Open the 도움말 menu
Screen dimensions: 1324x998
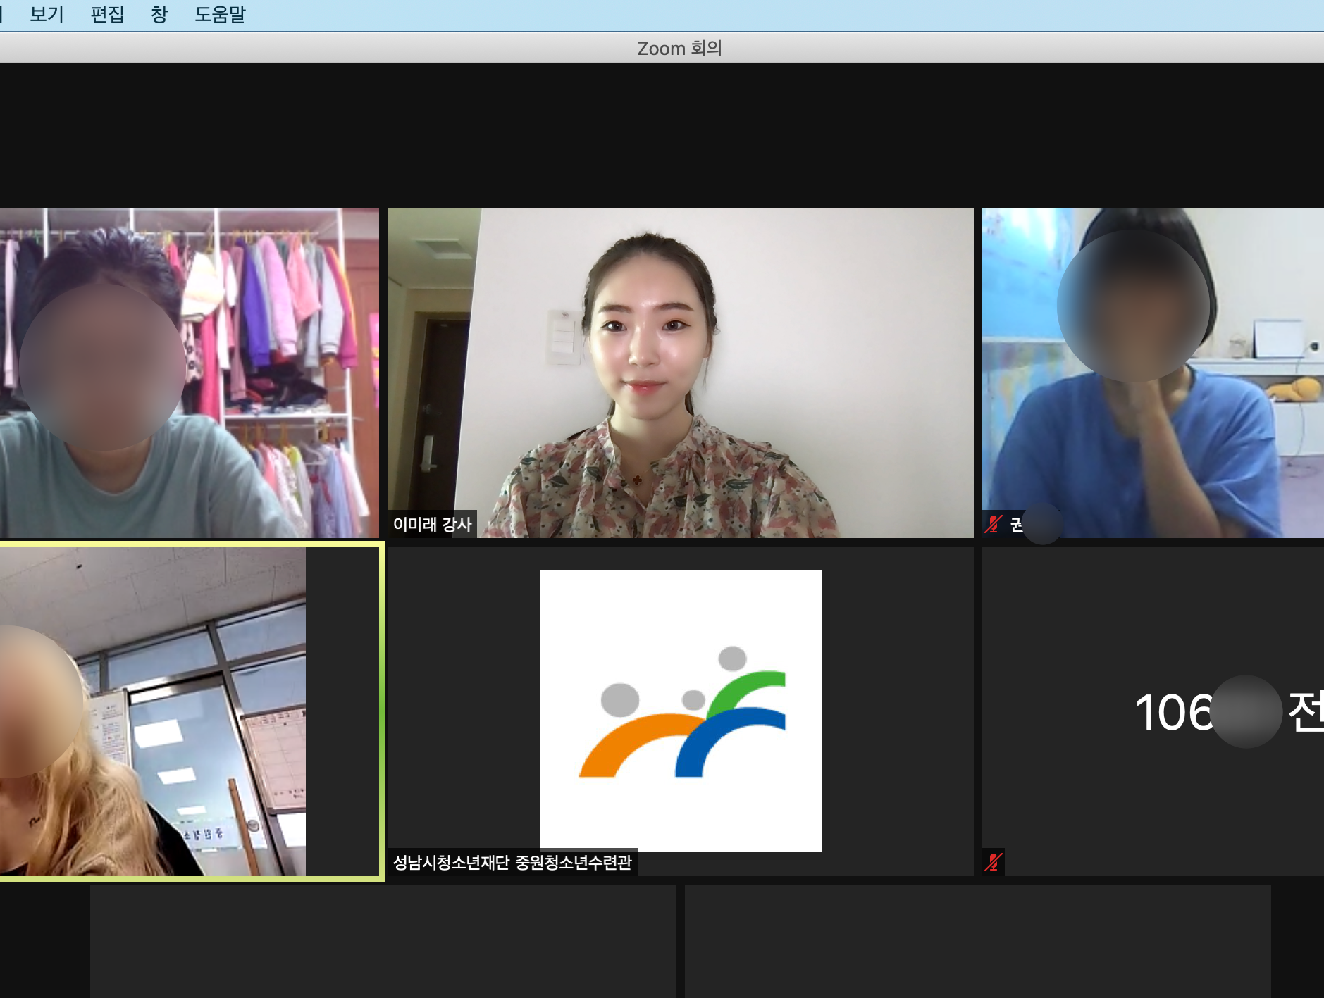click(x=220, y=15)
